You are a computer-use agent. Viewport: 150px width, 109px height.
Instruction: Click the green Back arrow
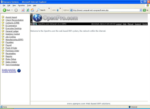pos(4,10)
